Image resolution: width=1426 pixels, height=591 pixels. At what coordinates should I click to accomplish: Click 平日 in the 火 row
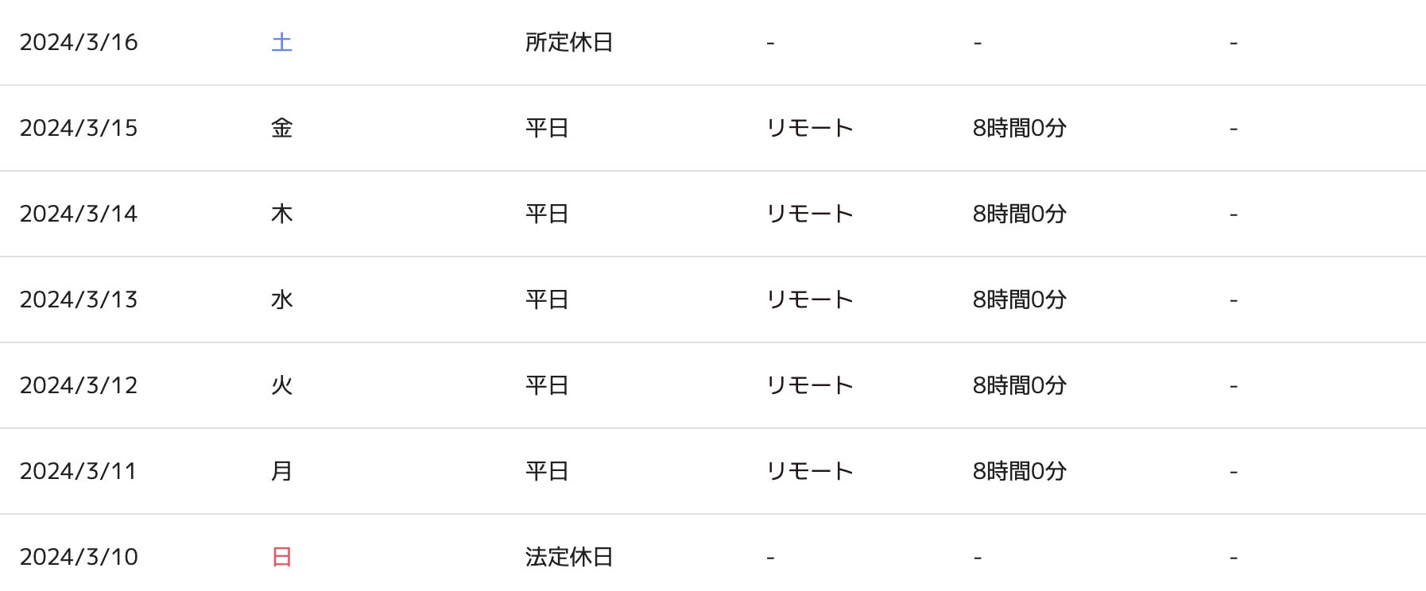(547, 385)
